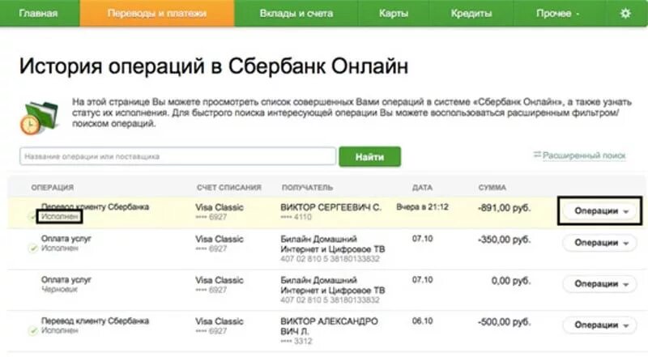Click the amount -500,00 руб.

[x=504, y=322]
